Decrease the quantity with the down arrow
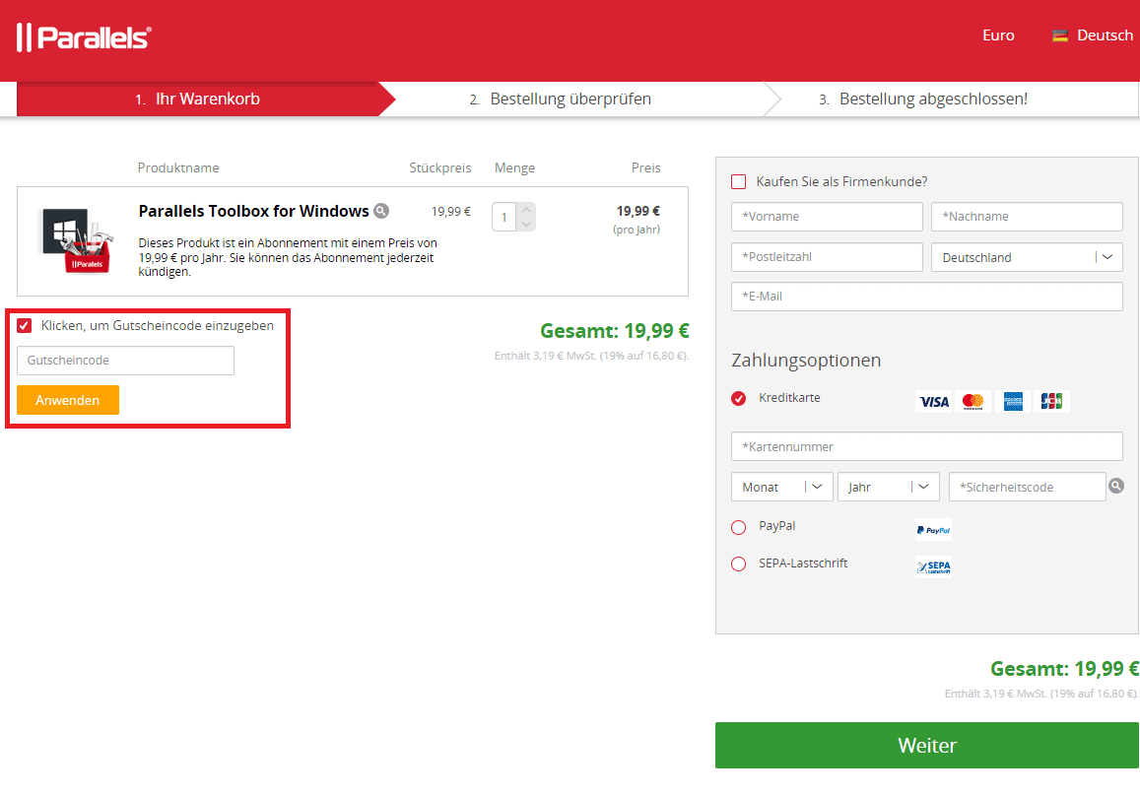Image resolution: width=1140 pixels, height=796 pixels. (526, 224)
